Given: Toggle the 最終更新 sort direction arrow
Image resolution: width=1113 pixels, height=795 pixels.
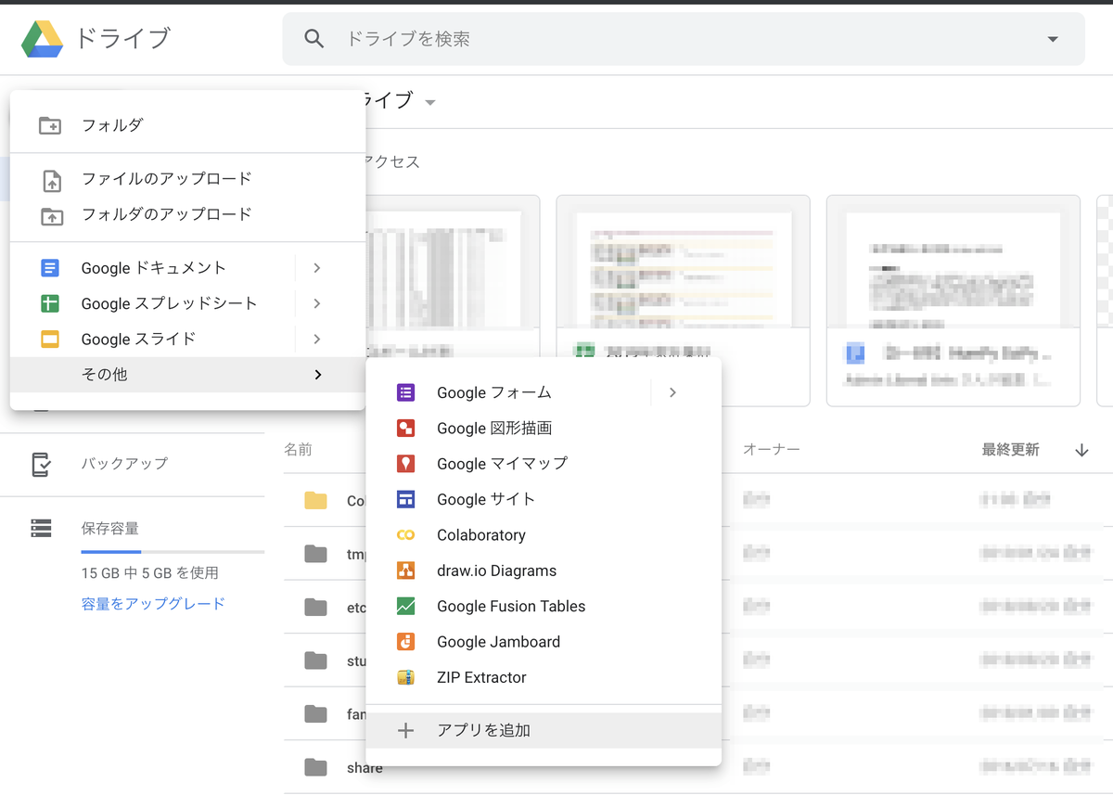Looking at the screenshot, I should click(x=1081, y=449).
